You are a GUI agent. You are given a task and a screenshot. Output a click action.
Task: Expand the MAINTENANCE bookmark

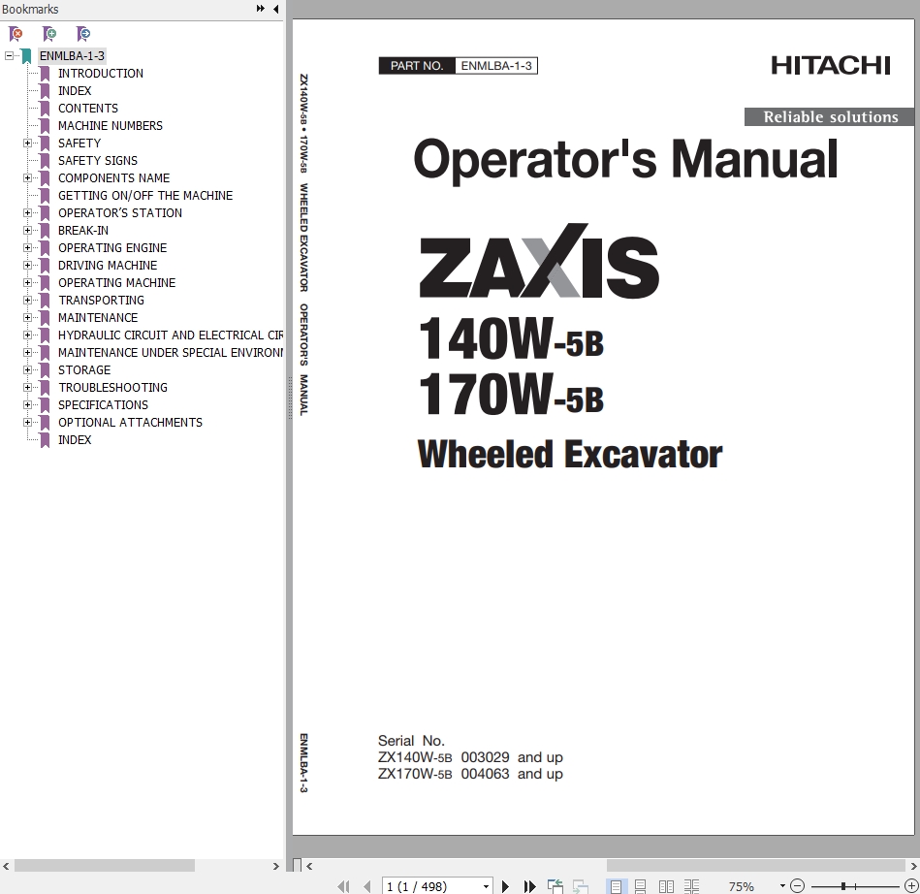tap(27, 318)
